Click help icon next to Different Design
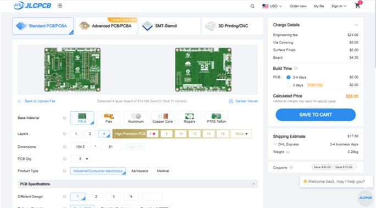 (x=65, y=196)
